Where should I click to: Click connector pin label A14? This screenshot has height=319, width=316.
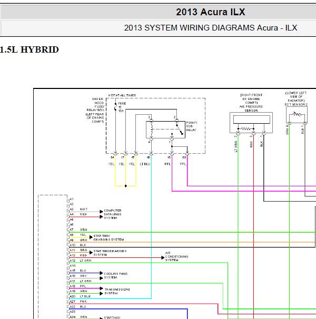(73, 265)
